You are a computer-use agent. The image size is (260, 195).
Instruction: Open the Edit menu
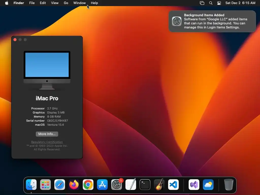43,3
